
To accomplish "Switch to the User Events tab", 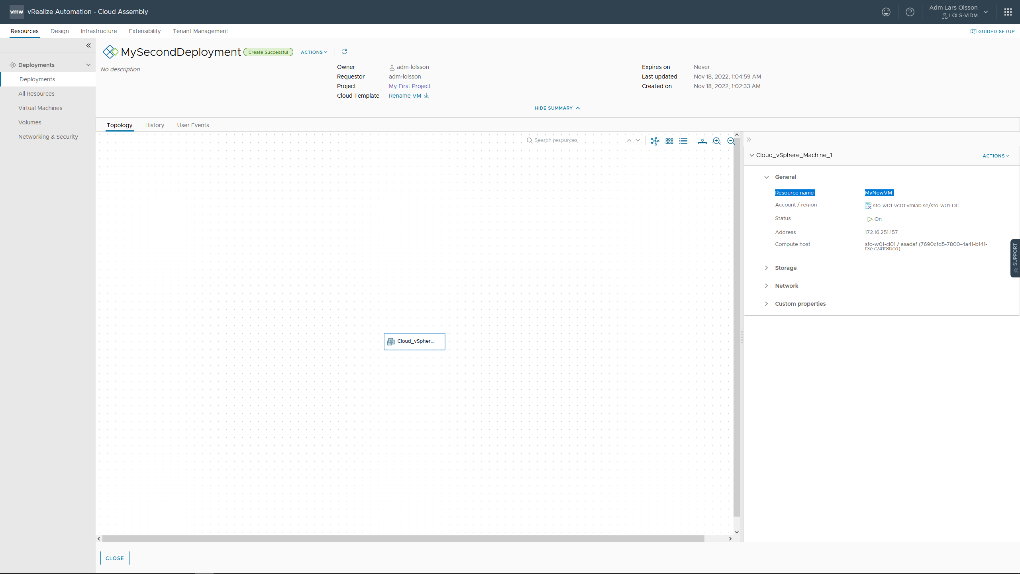I will [x=193, y=125].
